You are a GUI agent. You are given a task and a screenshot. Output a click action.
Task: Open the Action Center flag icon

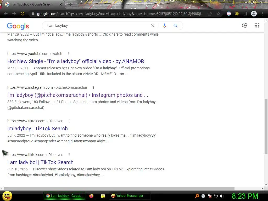(210, 196)
